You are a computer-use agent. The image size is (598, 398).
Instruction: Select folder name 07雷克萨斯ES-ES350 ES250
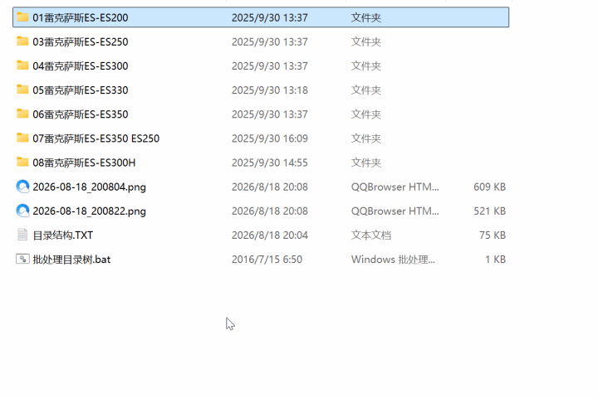pyautogui.click(x=96, y=138)
